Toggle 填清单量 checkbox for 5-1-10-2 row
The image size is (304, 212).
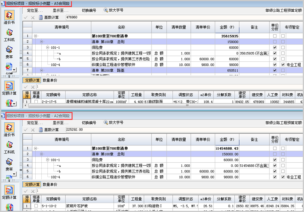[36, 206]
